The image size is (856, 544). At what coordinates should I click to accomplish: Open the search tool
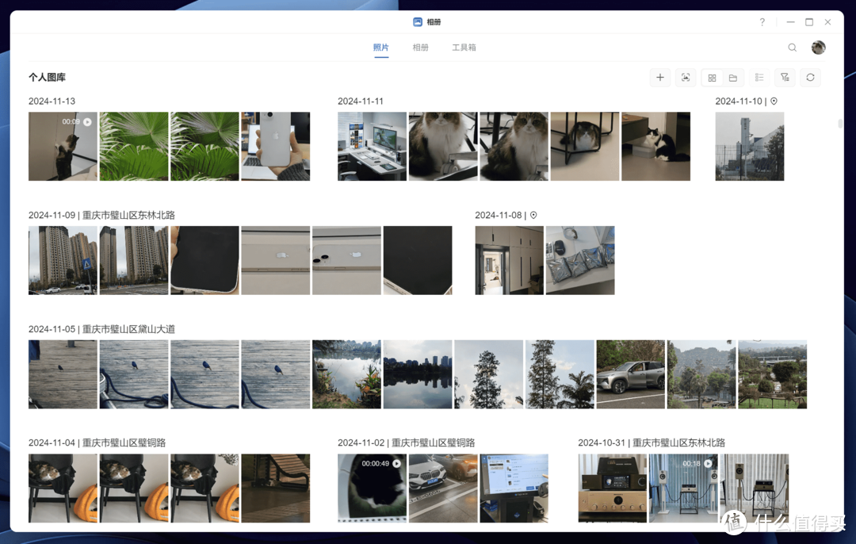coord(792,48)
